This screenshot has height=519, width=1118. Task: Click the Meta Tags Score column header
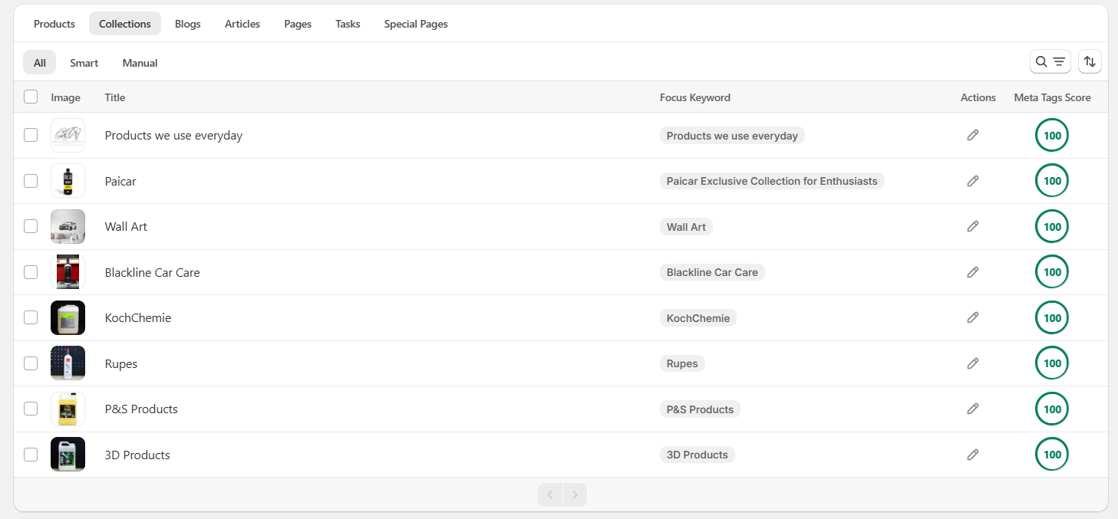pyautogui.click(x=1052, y=97)
